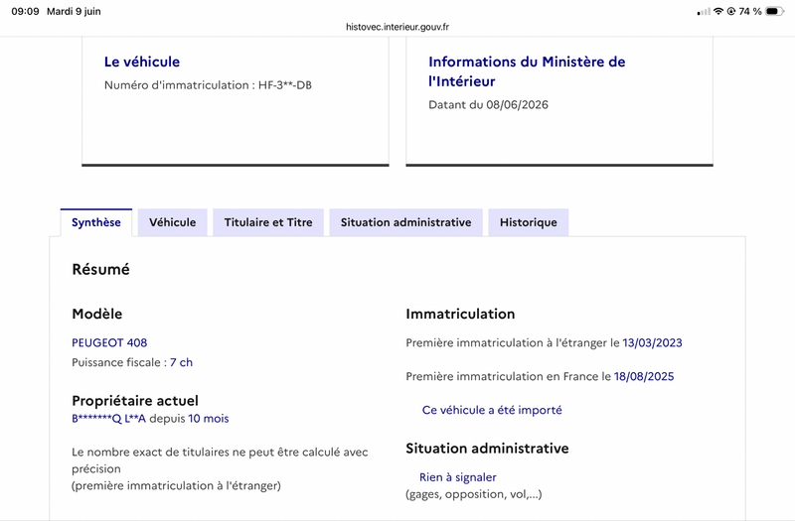
Task: Click the 'Le véhicule' card heading
Action: (x=142, y=62)
